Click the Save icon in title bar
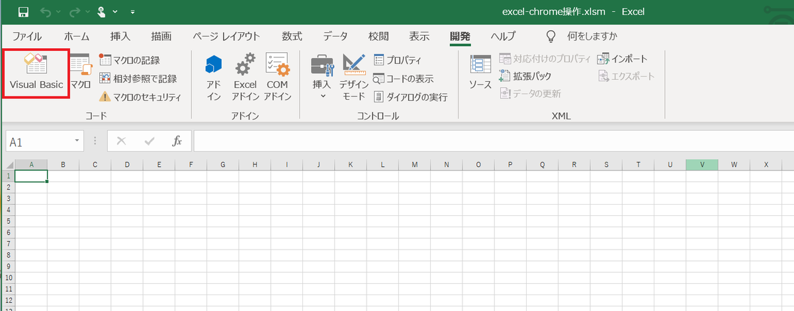The height and width of the screenshot is (311, 794). [23, 11]
